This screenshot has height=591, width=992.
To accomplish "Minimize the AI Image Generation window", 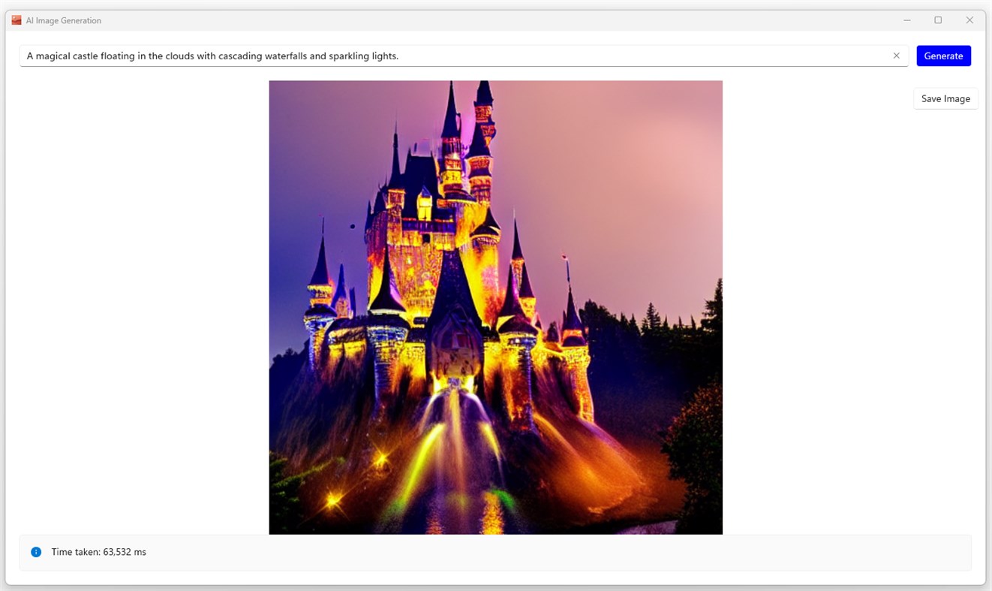I will tap(906, 20).
